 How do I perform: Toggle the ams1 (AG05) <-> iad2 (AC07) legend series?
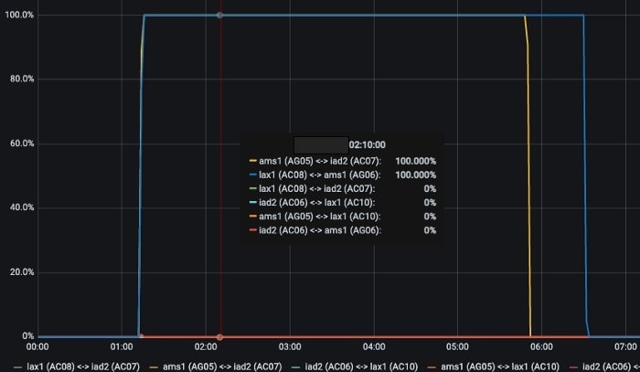[x=208, y=366]
